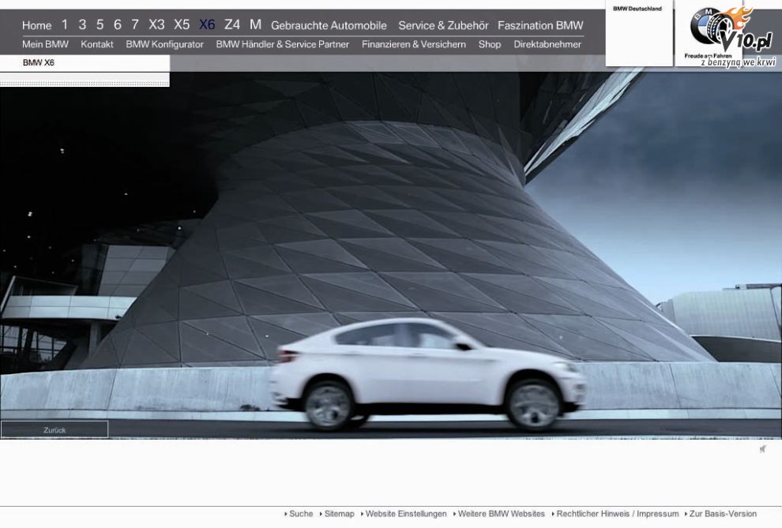The image size is (782, 528).
Task: Click the Kontakt link
Action: tap(97, 44)
